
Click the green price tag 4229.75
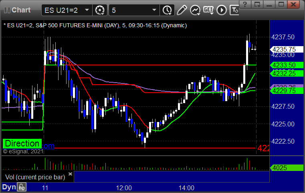pos(287,91)
